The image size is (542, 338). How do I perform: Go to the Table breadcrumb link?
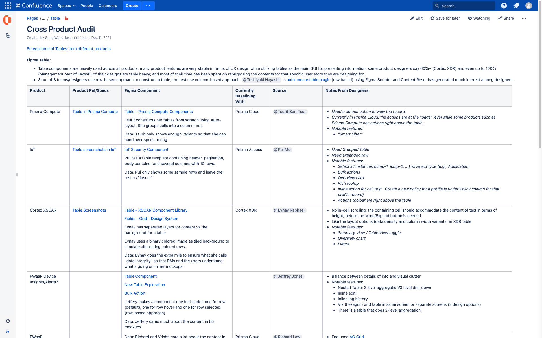(x=55, y=18)
